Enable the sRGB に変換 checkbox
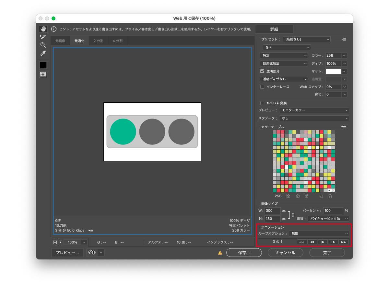389x285 pixels. point(262,103)
